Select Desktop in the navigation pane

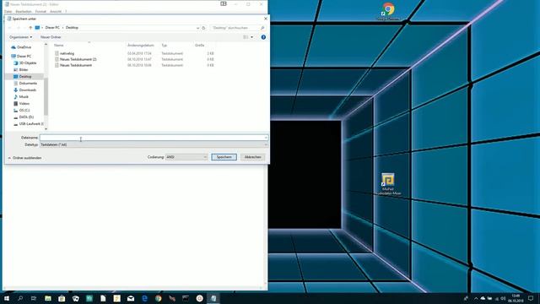pyautogui.click(x=23, y=77)
